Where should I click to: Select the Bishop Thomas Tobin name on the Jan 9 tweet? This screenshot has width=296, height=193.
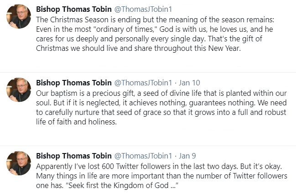click(x=73, y=156)
